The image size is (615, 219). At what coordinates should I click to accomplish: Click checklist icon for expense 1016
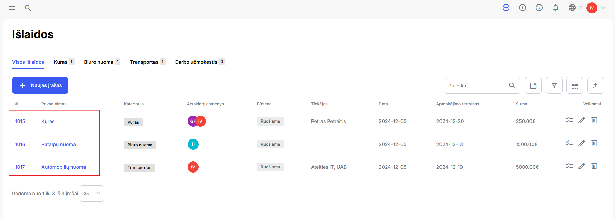click(569, 143)
